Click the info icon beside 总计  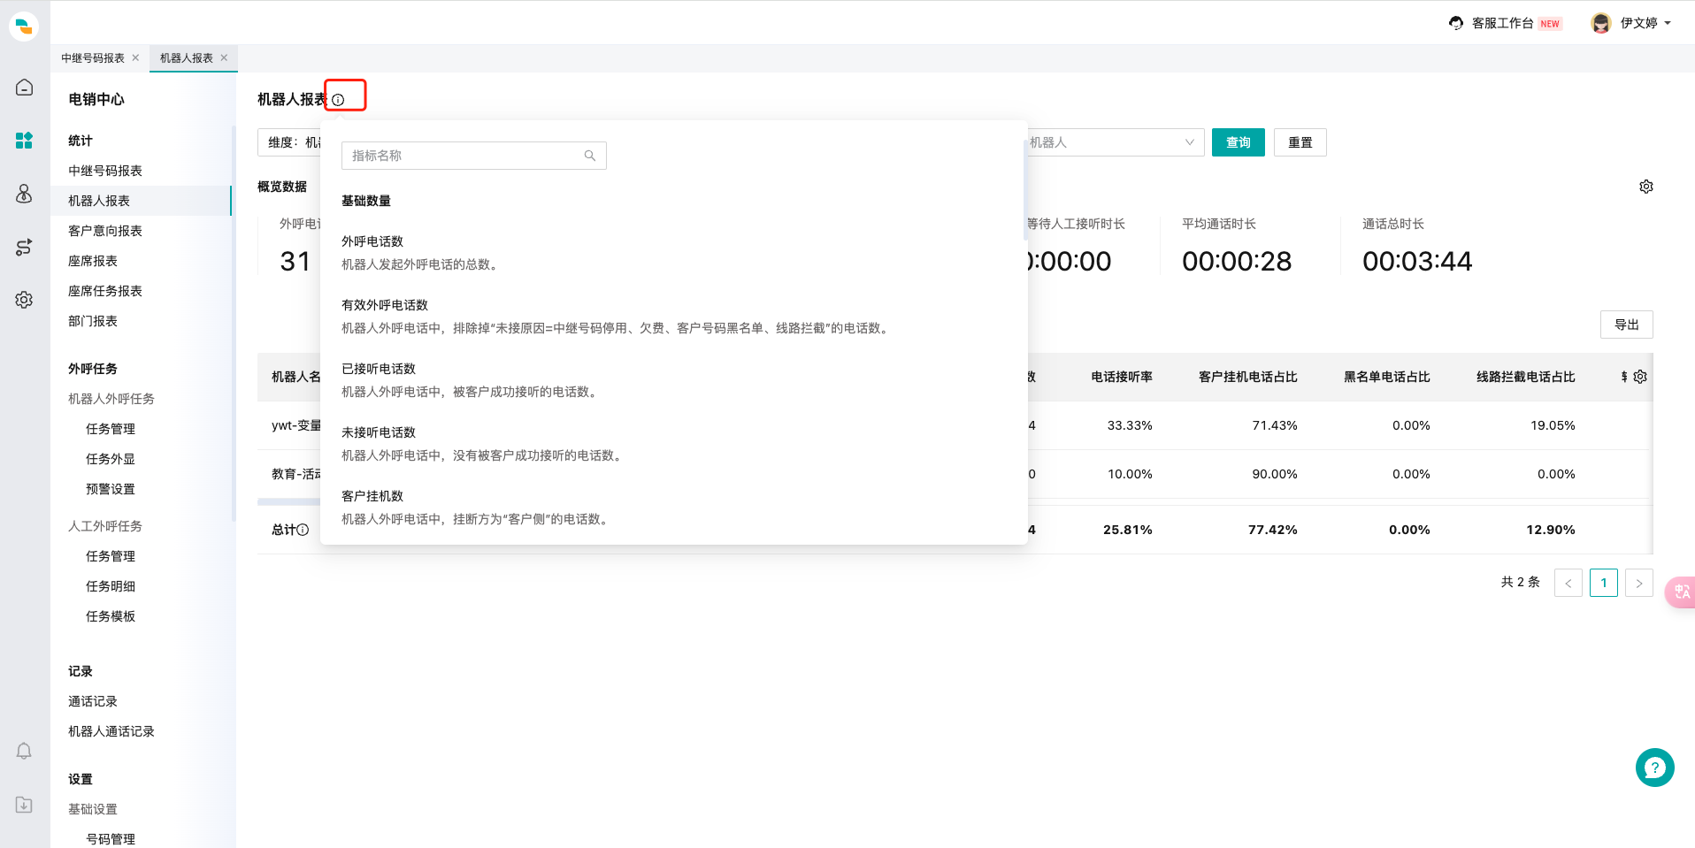pos(303,530)
